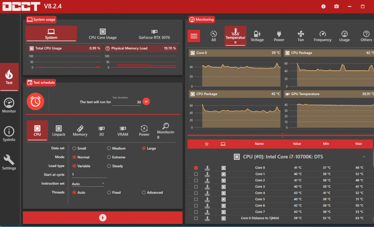Image resolution: width=374 pixels, height=227 pixels.
Task: Sort by the Min column header
Action: pos(326,144)
